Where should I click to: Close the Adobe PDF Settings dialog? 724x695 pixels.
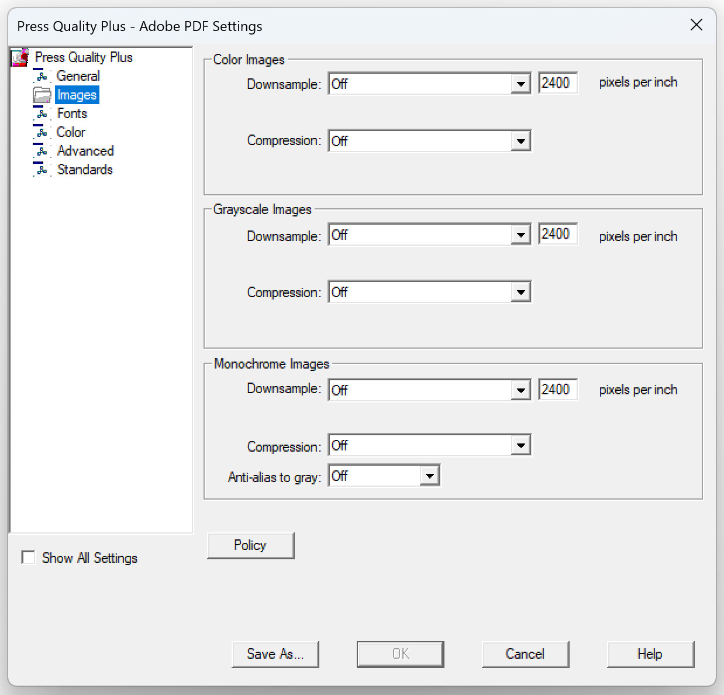[696, 25]
